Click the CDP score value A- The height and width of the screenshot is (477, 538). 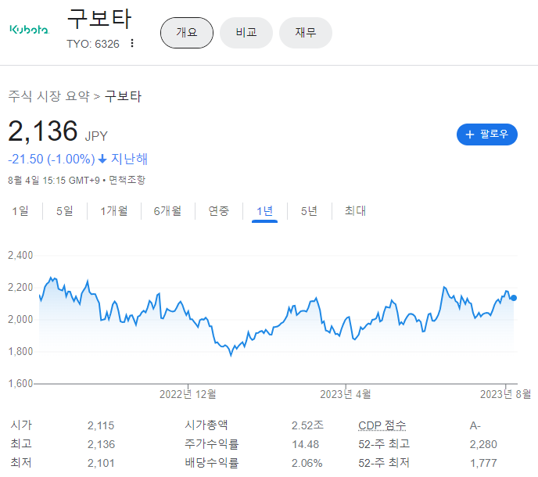pyautogui.click(x=475, y=425)
